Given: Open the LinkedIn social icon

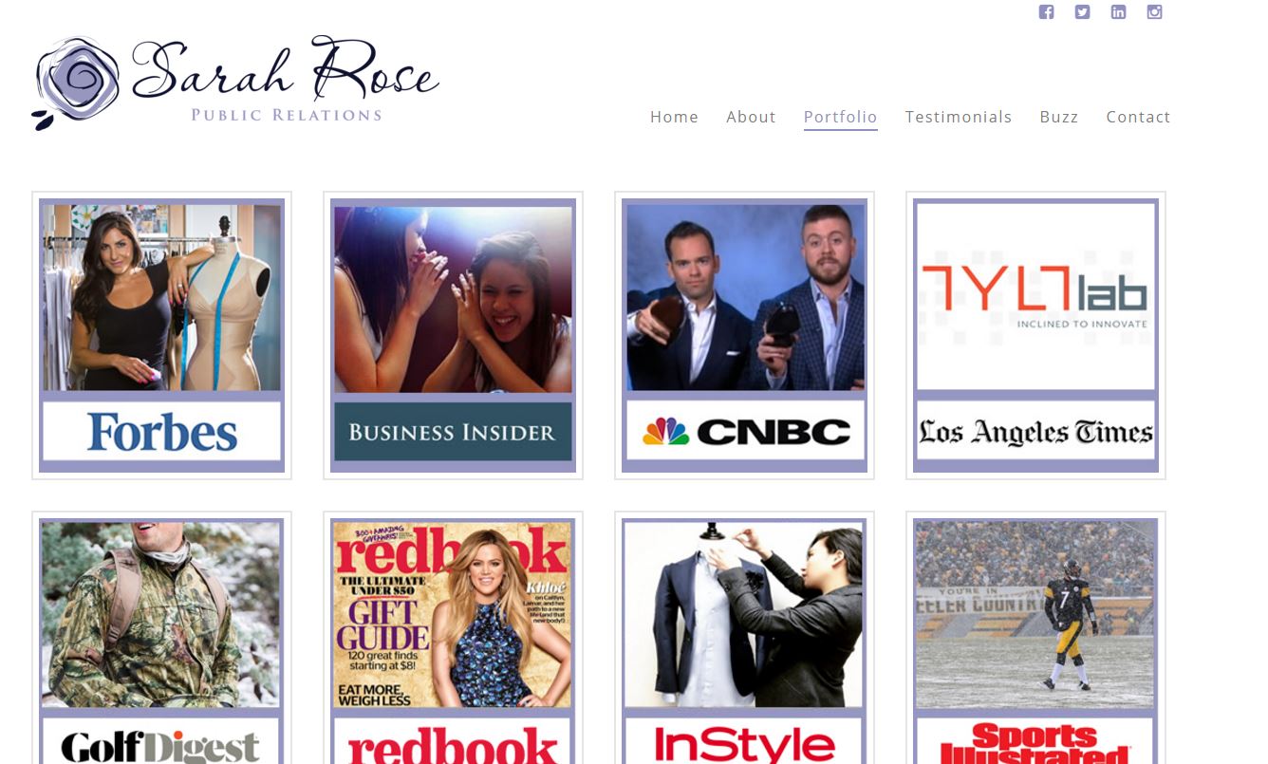Looking at the screenshot, I should (x=1118, y=12).
